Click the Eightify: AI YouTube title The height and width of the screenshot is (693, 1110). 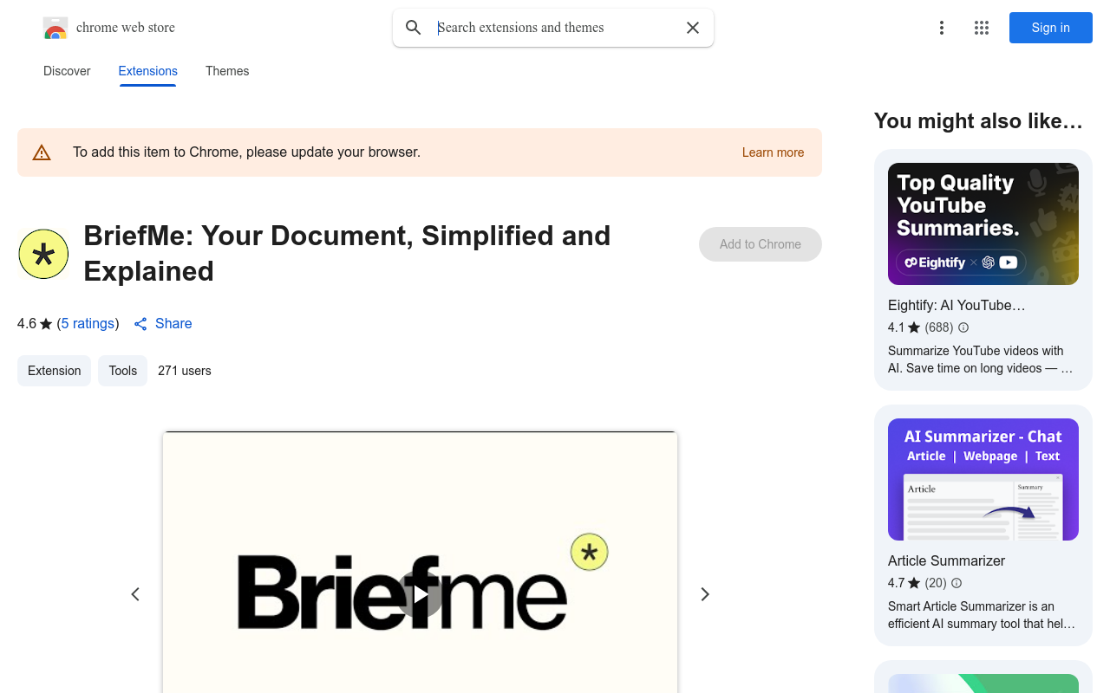[957, 305]
